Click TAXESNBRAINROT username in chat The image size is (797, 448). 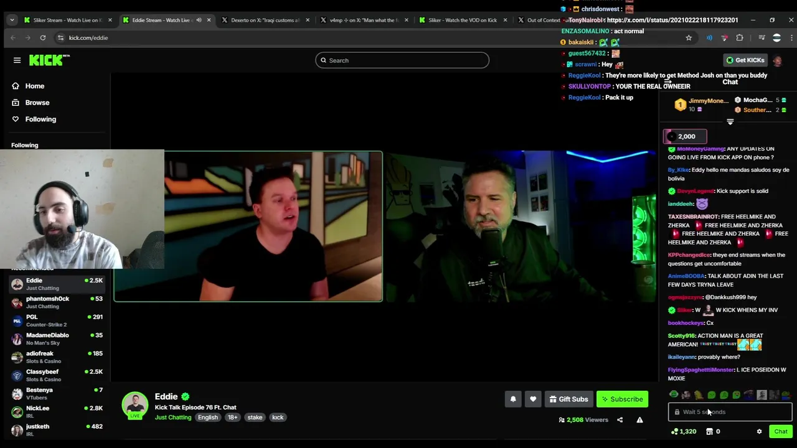click(694, 217)
